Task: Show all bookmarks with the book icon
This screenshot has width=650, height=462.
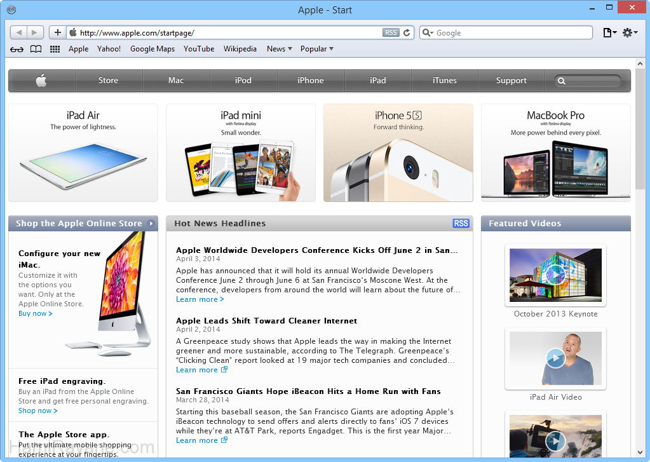Action: (36, 49)
